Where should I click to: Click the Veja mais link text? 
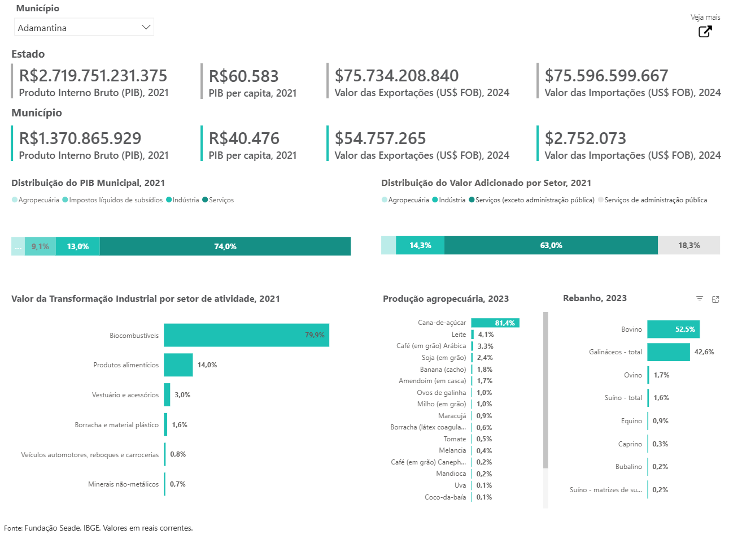click(x=705, y=18)
